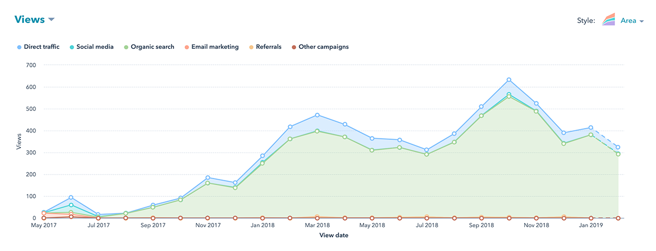656x251 pixels.
Task: Click the Email marketing salmon legend dot
Action: point(186,47)
